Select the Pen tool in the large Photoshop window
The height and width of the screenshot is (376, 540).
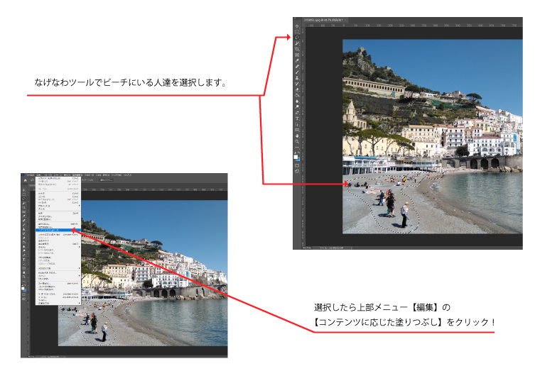tap(297, 113)
